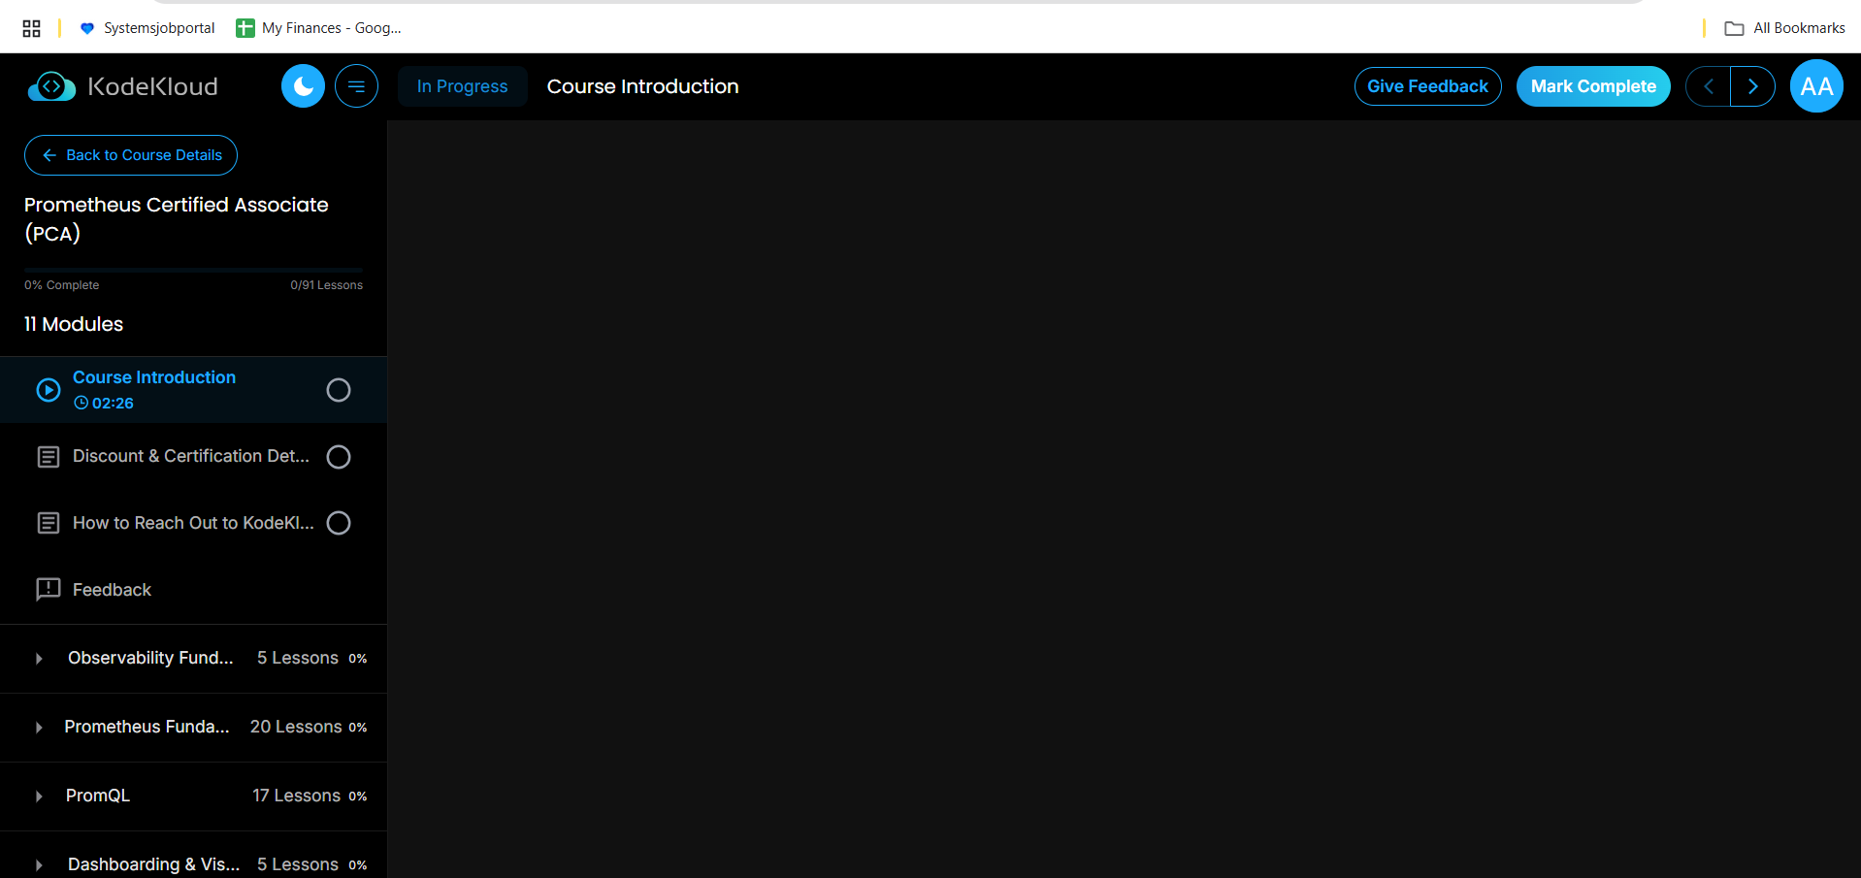The width and height of the screenshot is (1861, 878).
Task: Click the 0/91 Lessons counter
Action: (x=326, y=285)
